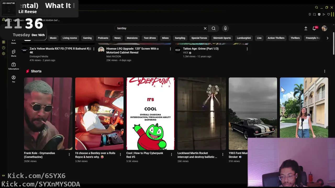The height and width of the screenshot is (188, 335).
Task: Click the GX icon at sidebar bottom
Action: (3, 175)
